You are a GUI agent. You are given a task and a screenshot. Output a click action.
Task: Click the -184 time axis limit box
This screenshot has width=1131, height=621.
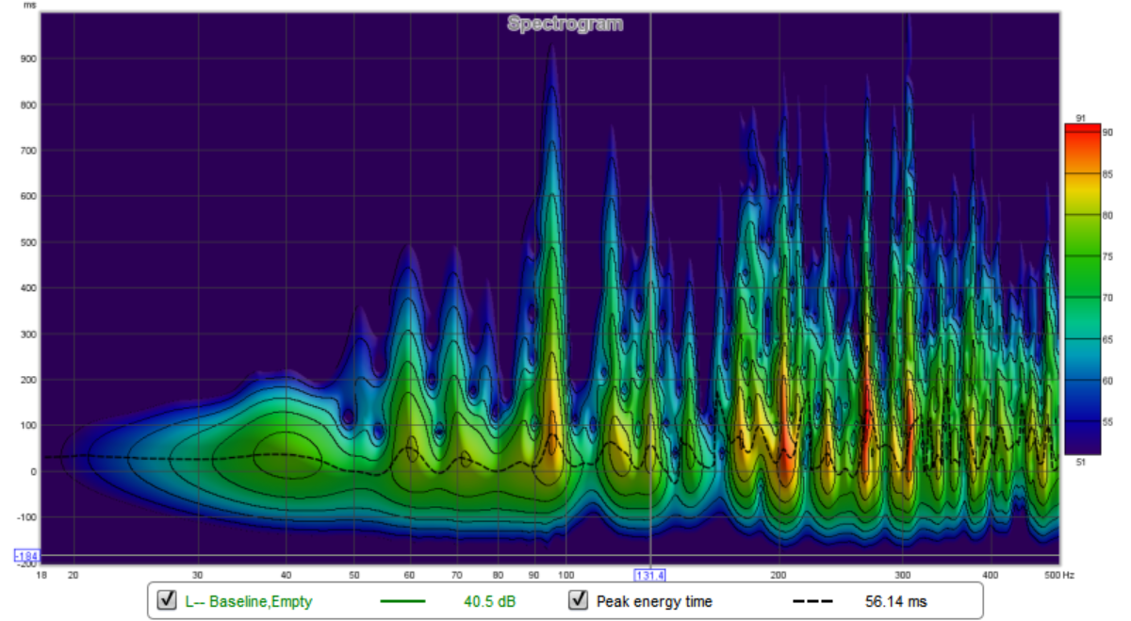coord(25,557)
